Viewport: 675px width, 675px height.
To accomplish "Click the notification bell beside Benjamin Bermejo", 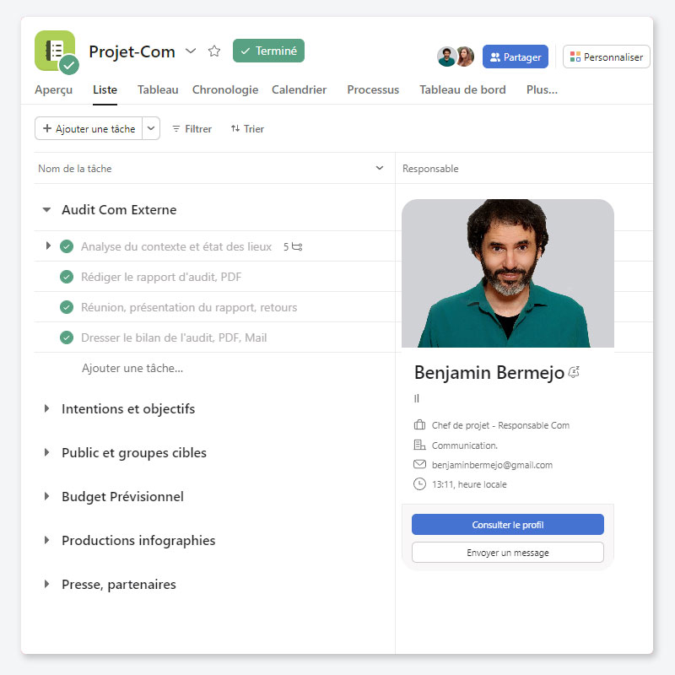I will [x=574, y=373].
